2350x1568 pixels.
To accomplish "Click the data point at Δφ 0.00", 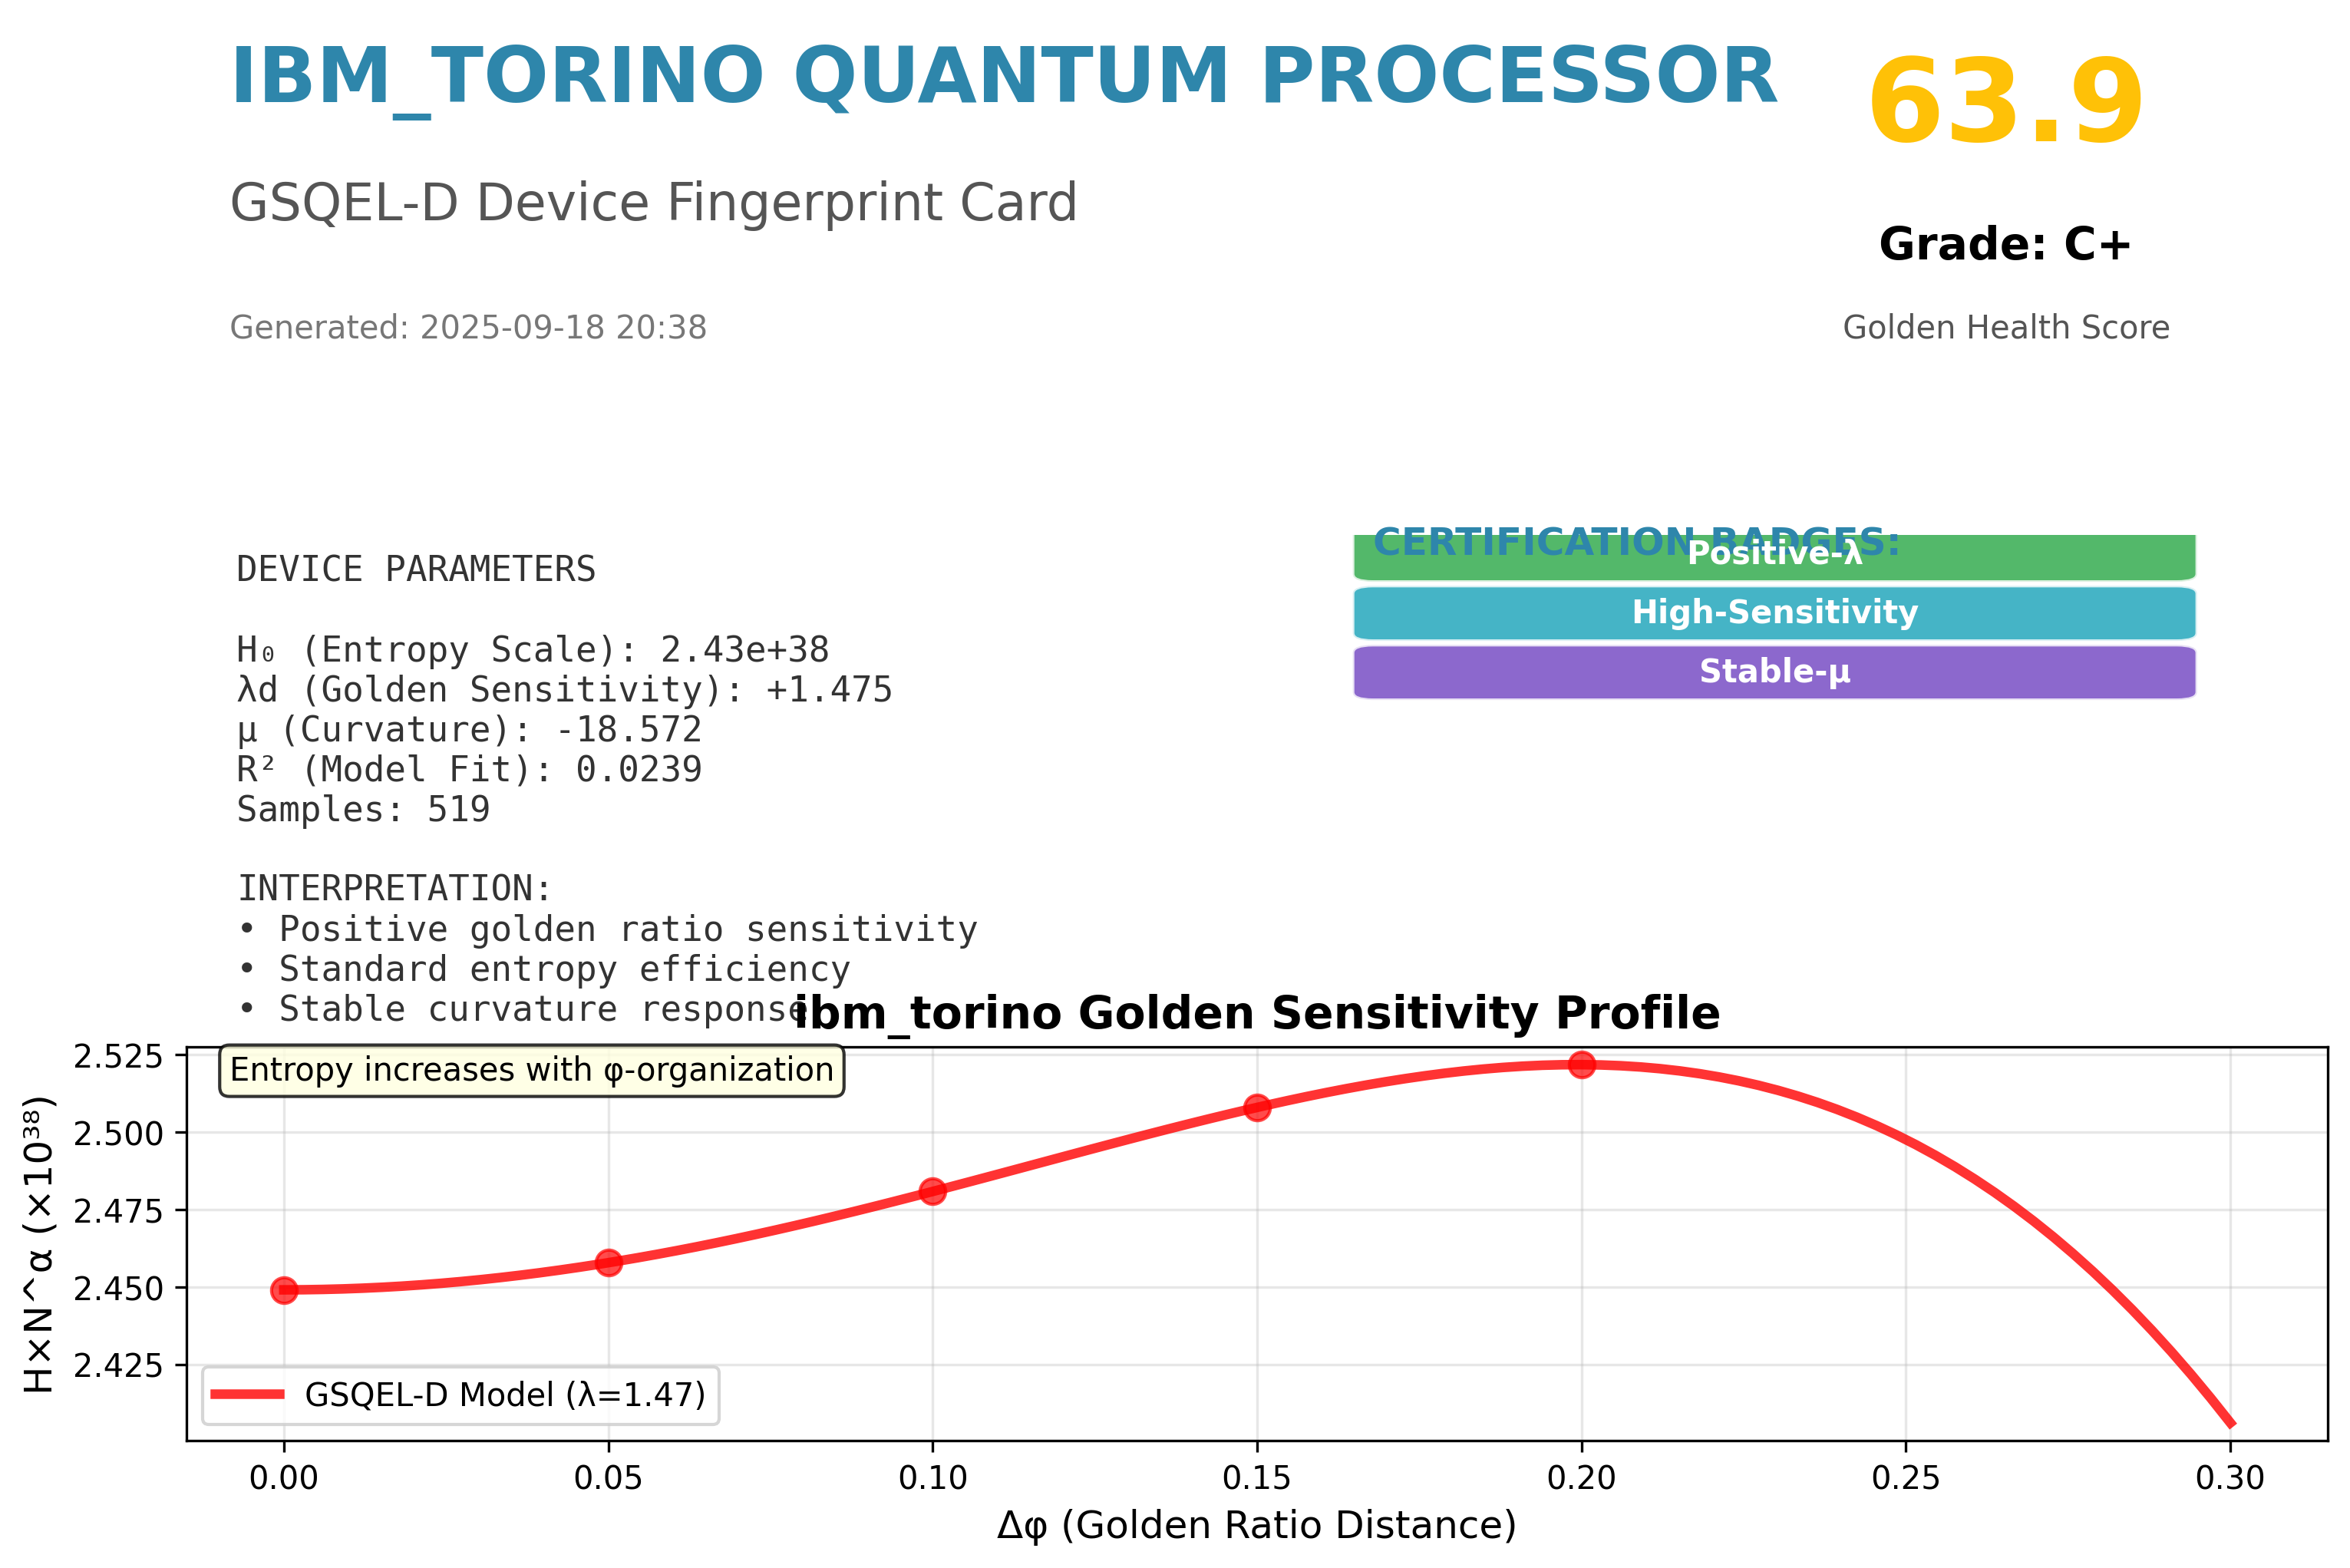I will (284, 1290).
